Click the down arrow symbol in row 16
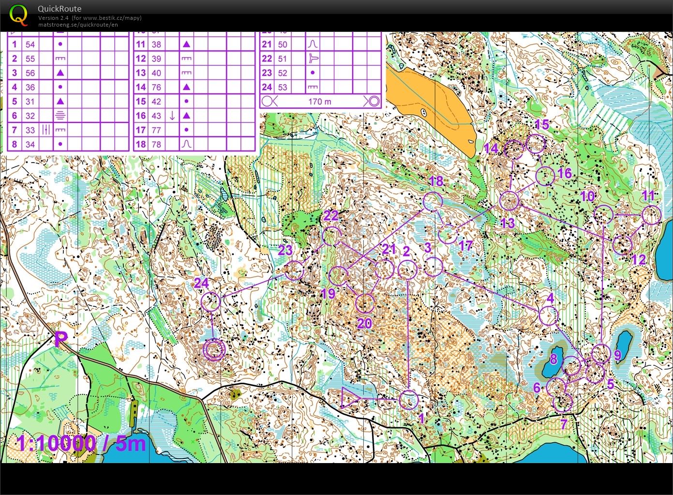 (x=173, y=116)
